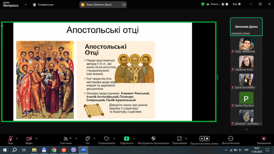The image size is (274, 154).
Task: Open the Участники participants panel
Action: coord(66,138)
